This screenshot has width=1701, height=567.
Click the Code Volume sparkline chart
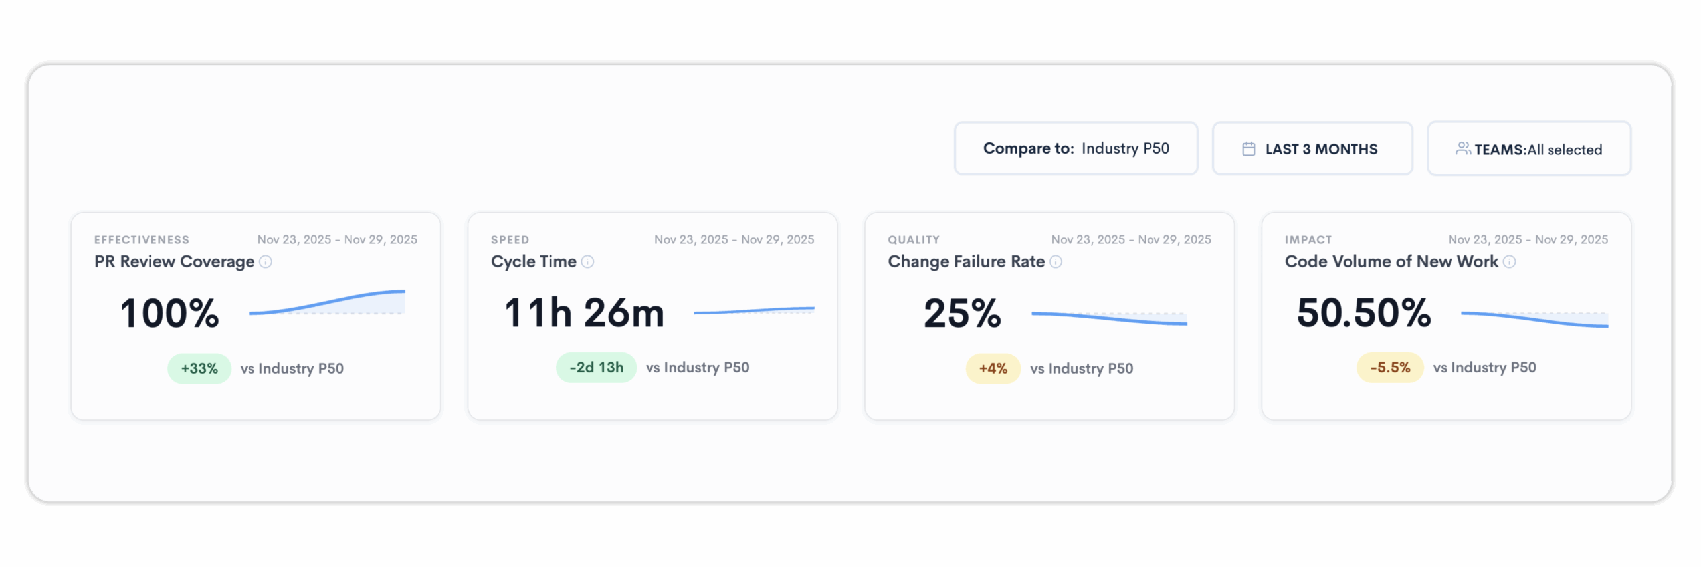[1534, 319]
